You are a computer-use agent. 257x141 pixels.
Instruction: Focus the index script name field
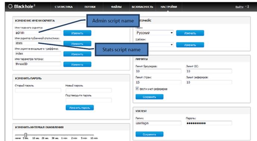pyautogui.click(x=38, y=54)
